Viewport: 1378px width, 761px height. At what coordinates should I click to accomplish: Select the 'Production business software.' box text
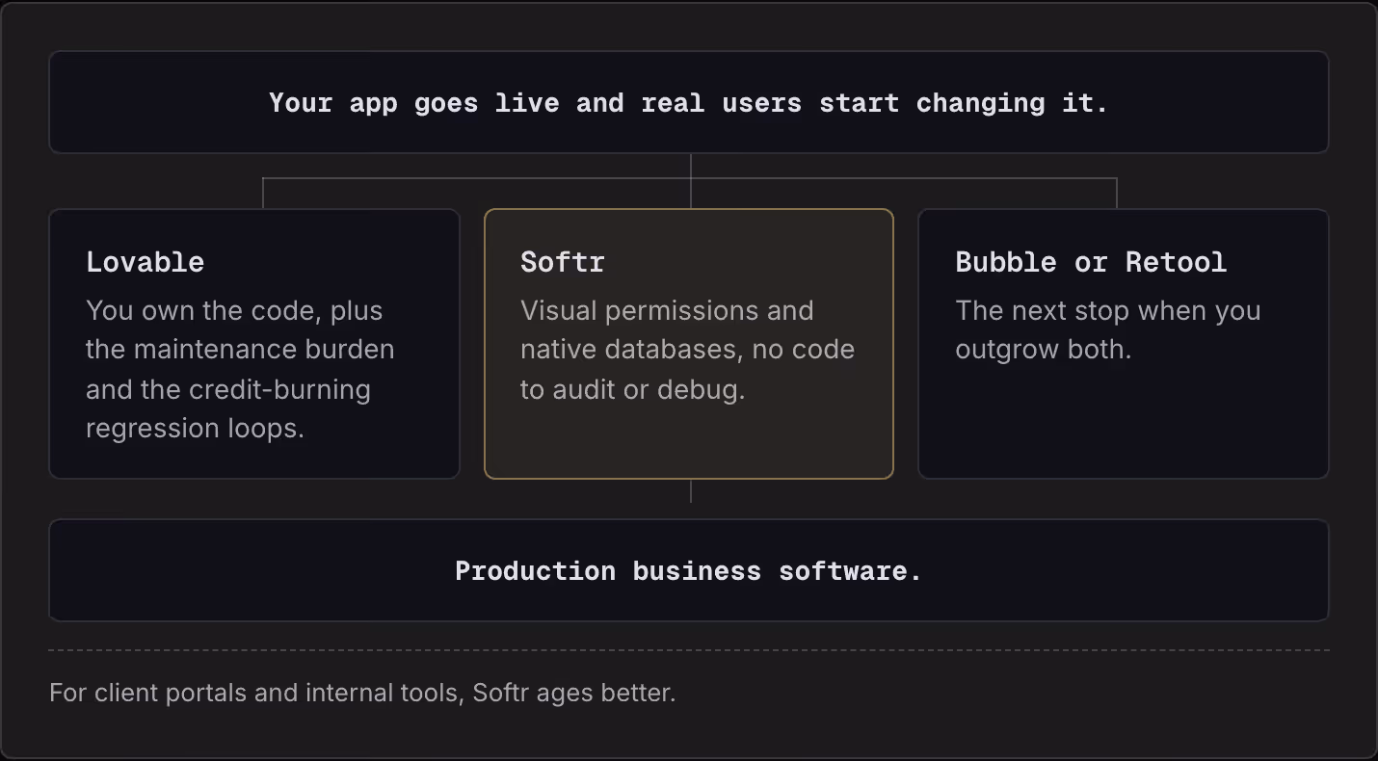click(689, 570)
